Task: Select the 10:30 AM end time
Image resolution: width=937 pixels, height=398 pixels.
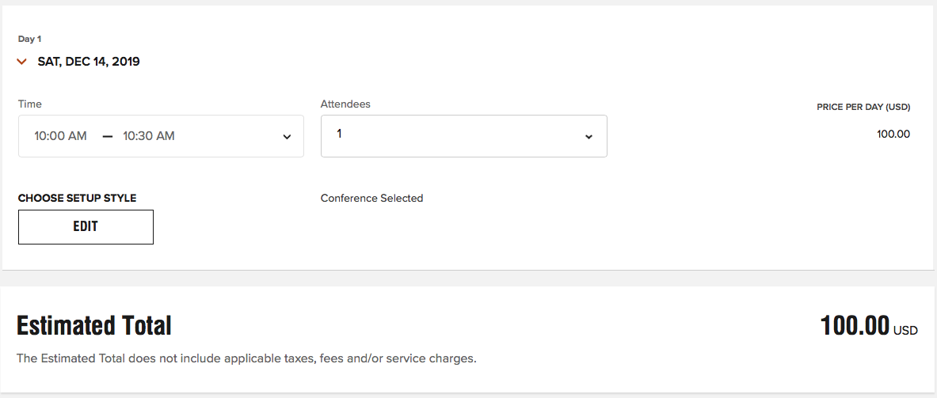Action: 149,136
